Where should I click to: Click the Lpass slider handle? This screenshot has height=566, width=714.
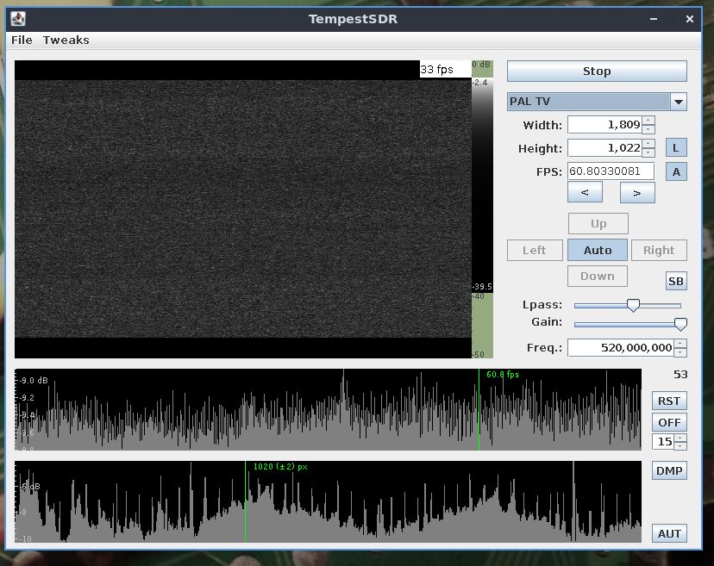point(633,305)
